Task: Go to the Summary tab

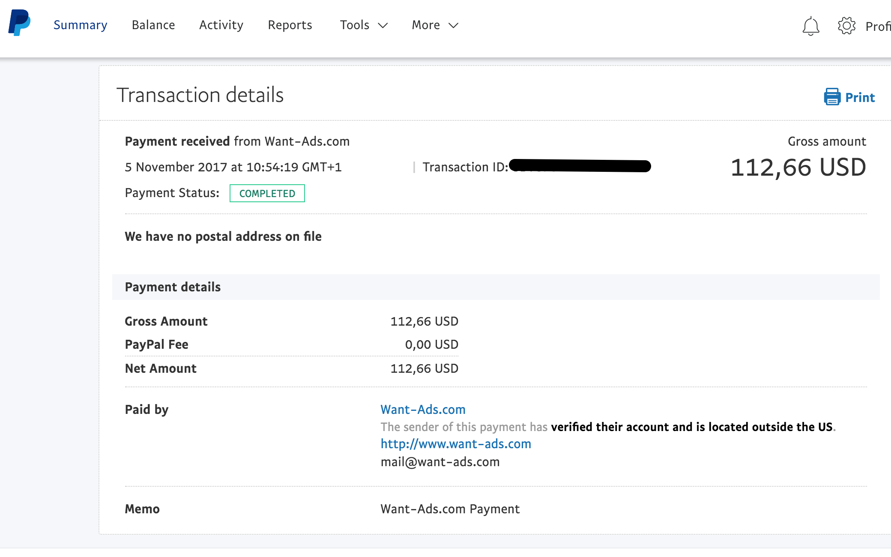Action: coord(80,25)
